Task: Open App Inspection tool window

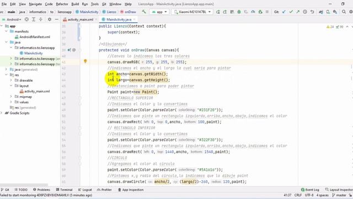Action: pos(131,190)
